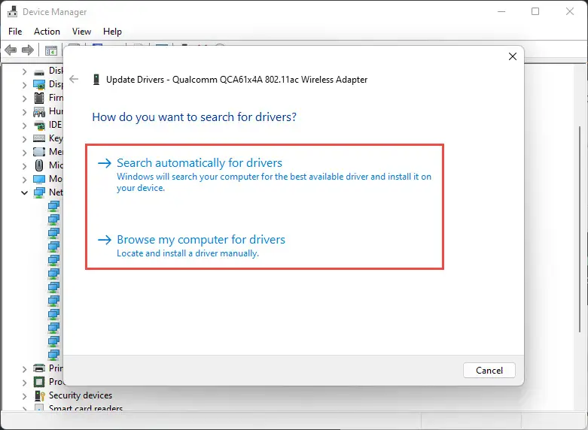Expand the Print queues node
This screenshot has height=430, width=588.
(x=24, y=369)
